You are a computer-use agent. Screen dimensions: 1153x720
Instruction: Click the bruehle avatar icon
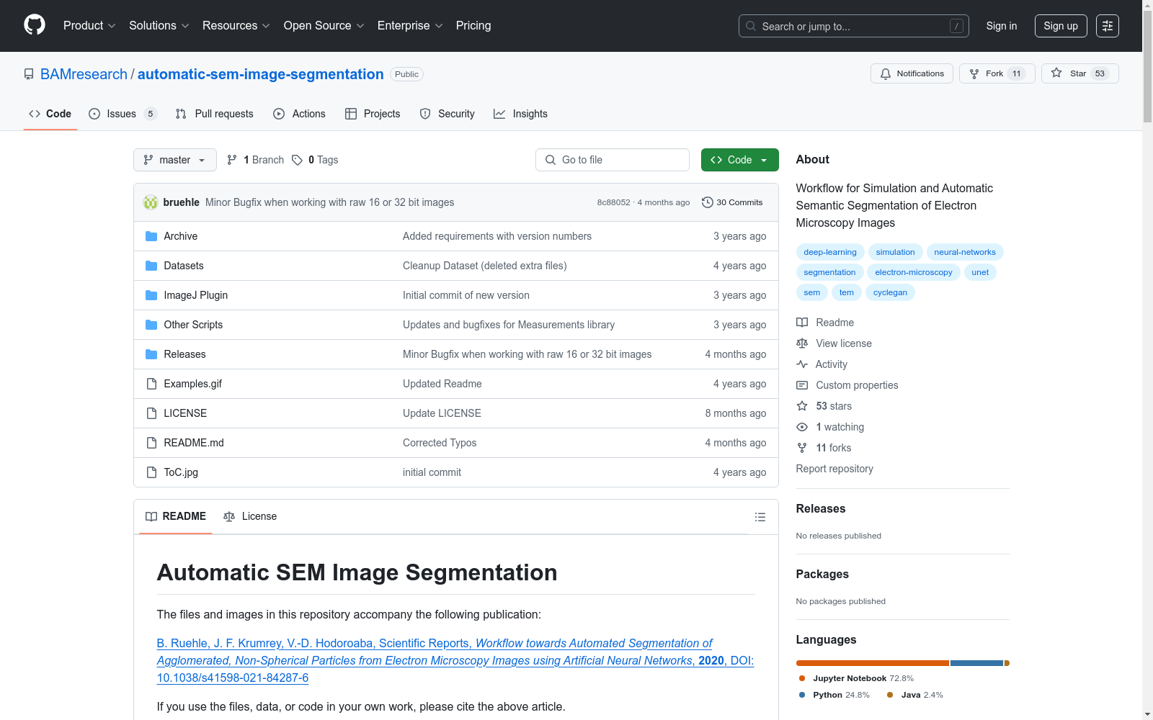pyautogui.click(x=151, y=202)
